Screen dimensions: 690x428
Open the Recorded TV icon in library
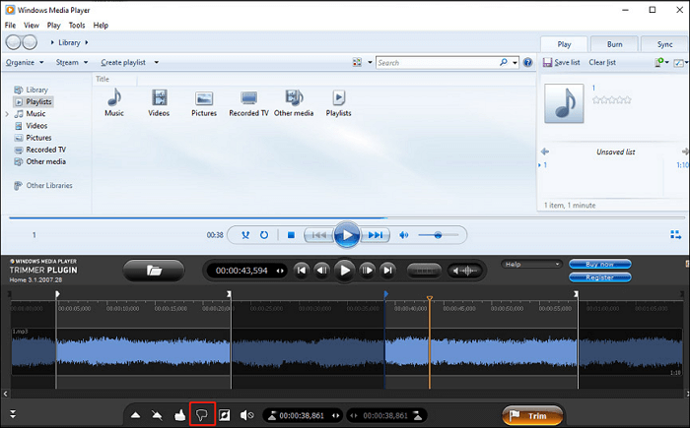tap(248, 103)
